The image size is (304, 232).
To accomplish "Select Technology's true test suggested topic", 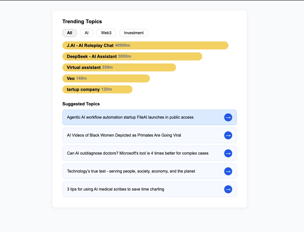I will tap(150, 171).
